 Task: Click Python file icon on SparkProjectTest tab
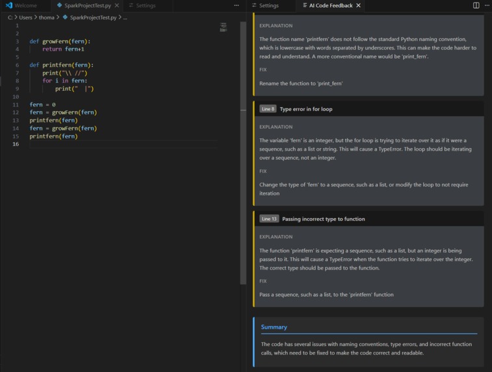click(x=59, y=5)
